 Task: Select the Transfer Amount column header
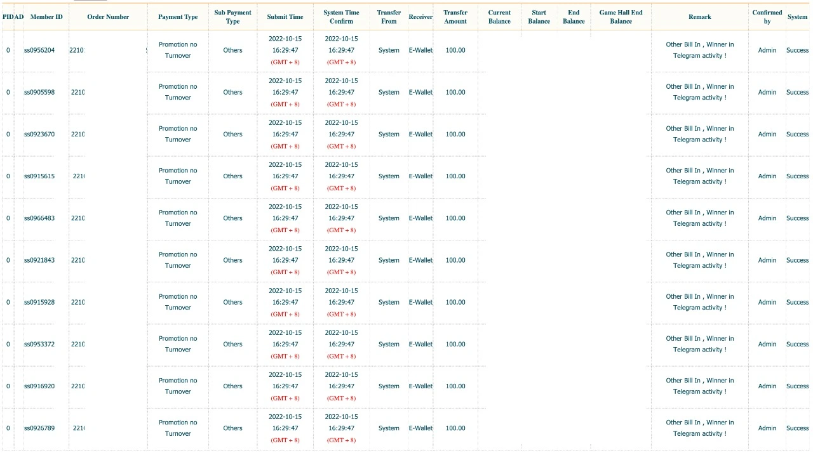pos(455,17)
